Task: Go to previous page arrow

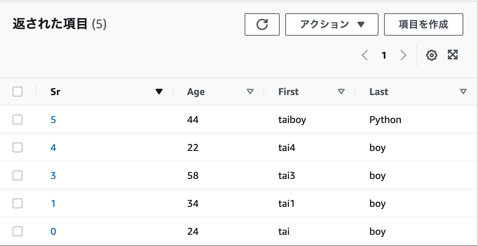Action: coord(365,55)
